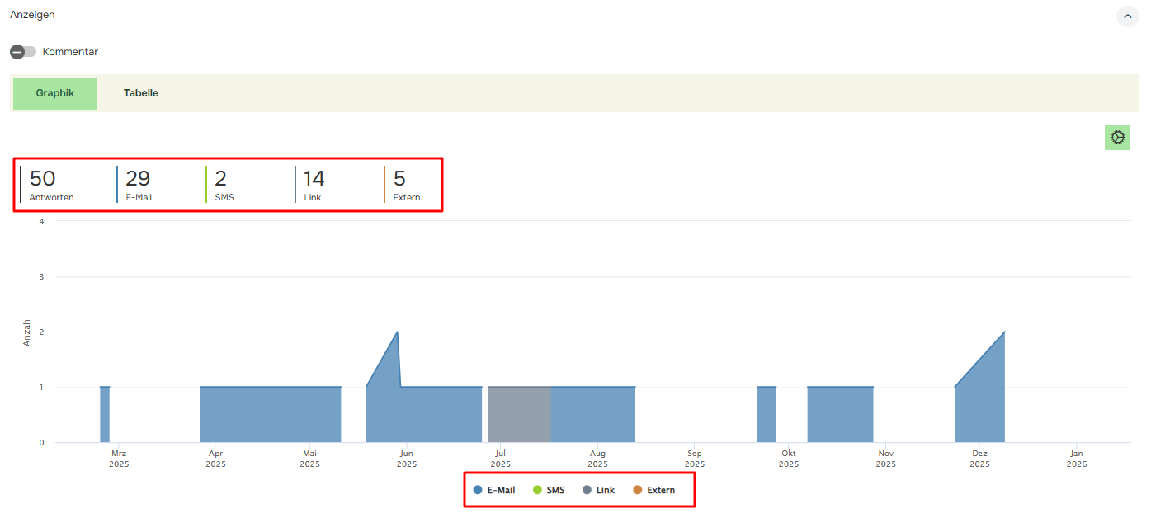This screenshot has width=1151, height=513.
Task: Click the 14 Link counter
Action: 314,185
